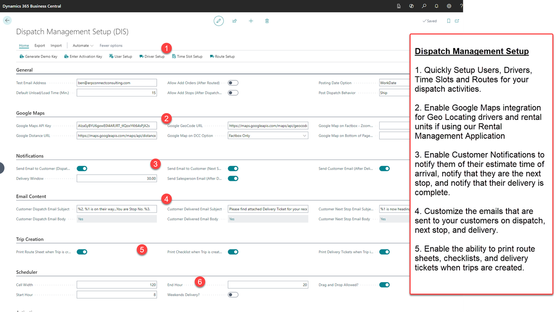This screenshot has height=313, width=556.
Task: Open Driver Setup
Action: point(152,57)
